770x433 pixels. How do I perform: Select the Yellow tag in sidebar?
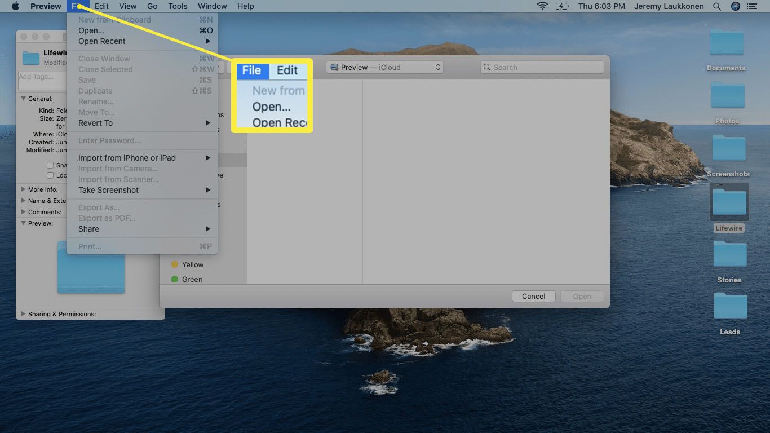click(x=192, y=264)
